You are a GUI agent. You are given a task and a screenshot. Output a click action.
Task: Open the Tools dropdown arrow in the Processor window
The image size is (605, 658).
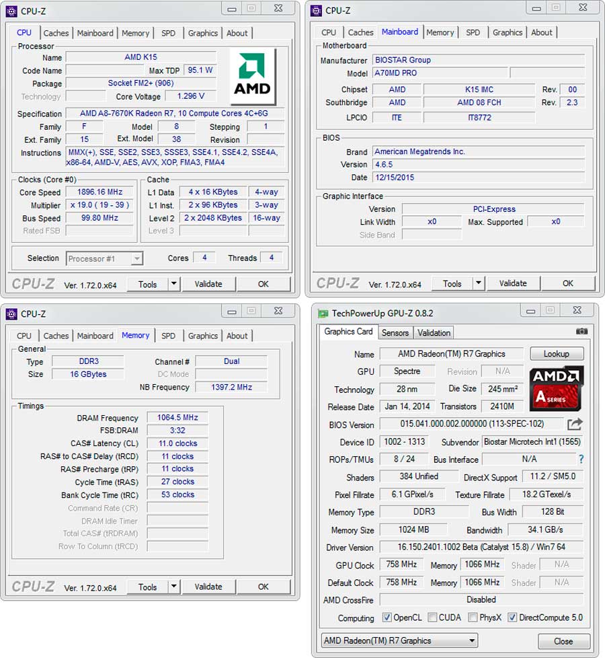(173, 284)
